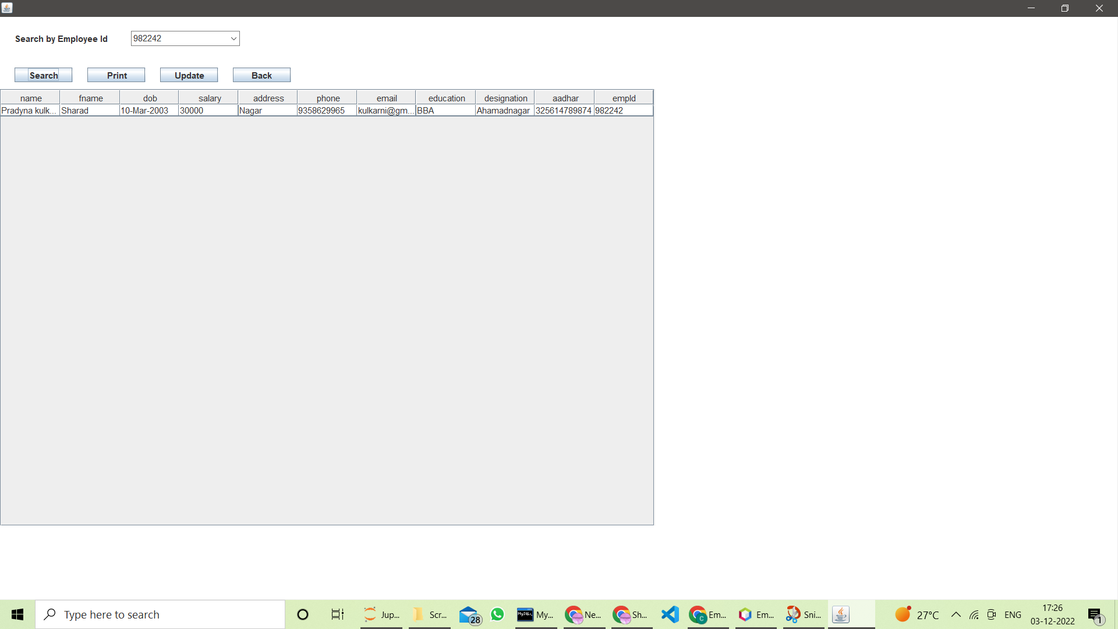Click the Wi-Fi network icon
This screenshot has height=629, width=1118.
(x=974, y=614)
